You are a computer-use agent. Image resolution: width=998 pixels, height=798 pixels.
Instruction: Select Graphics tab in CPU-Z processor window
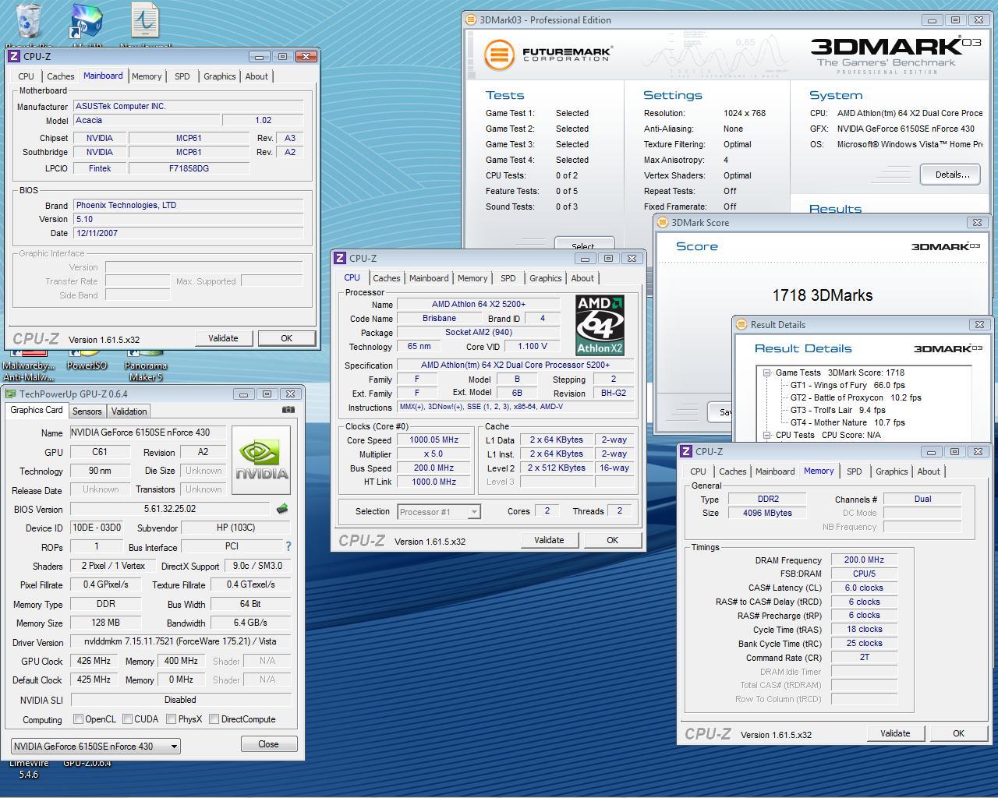pyautogui.click(x=546, y=278)
